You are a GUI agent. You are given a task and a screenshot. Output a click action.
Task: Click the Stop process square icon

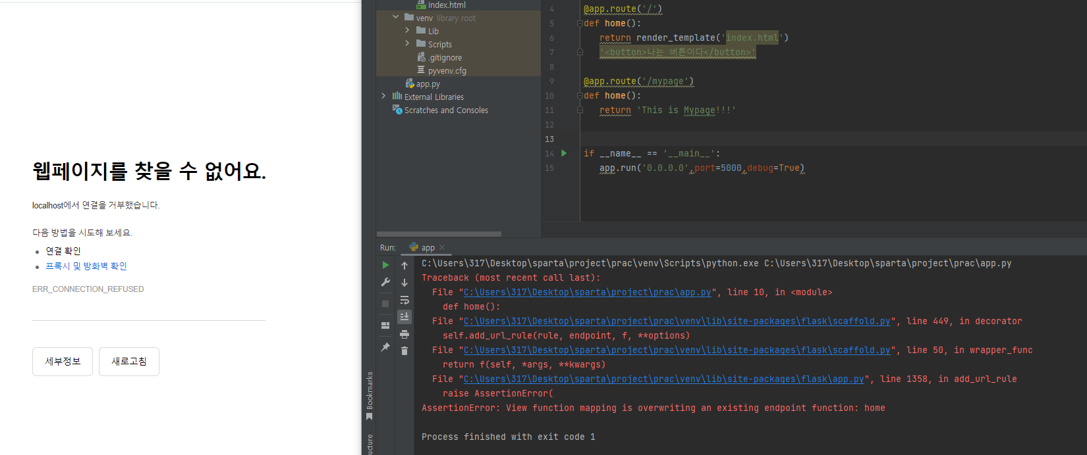point(385,303)
